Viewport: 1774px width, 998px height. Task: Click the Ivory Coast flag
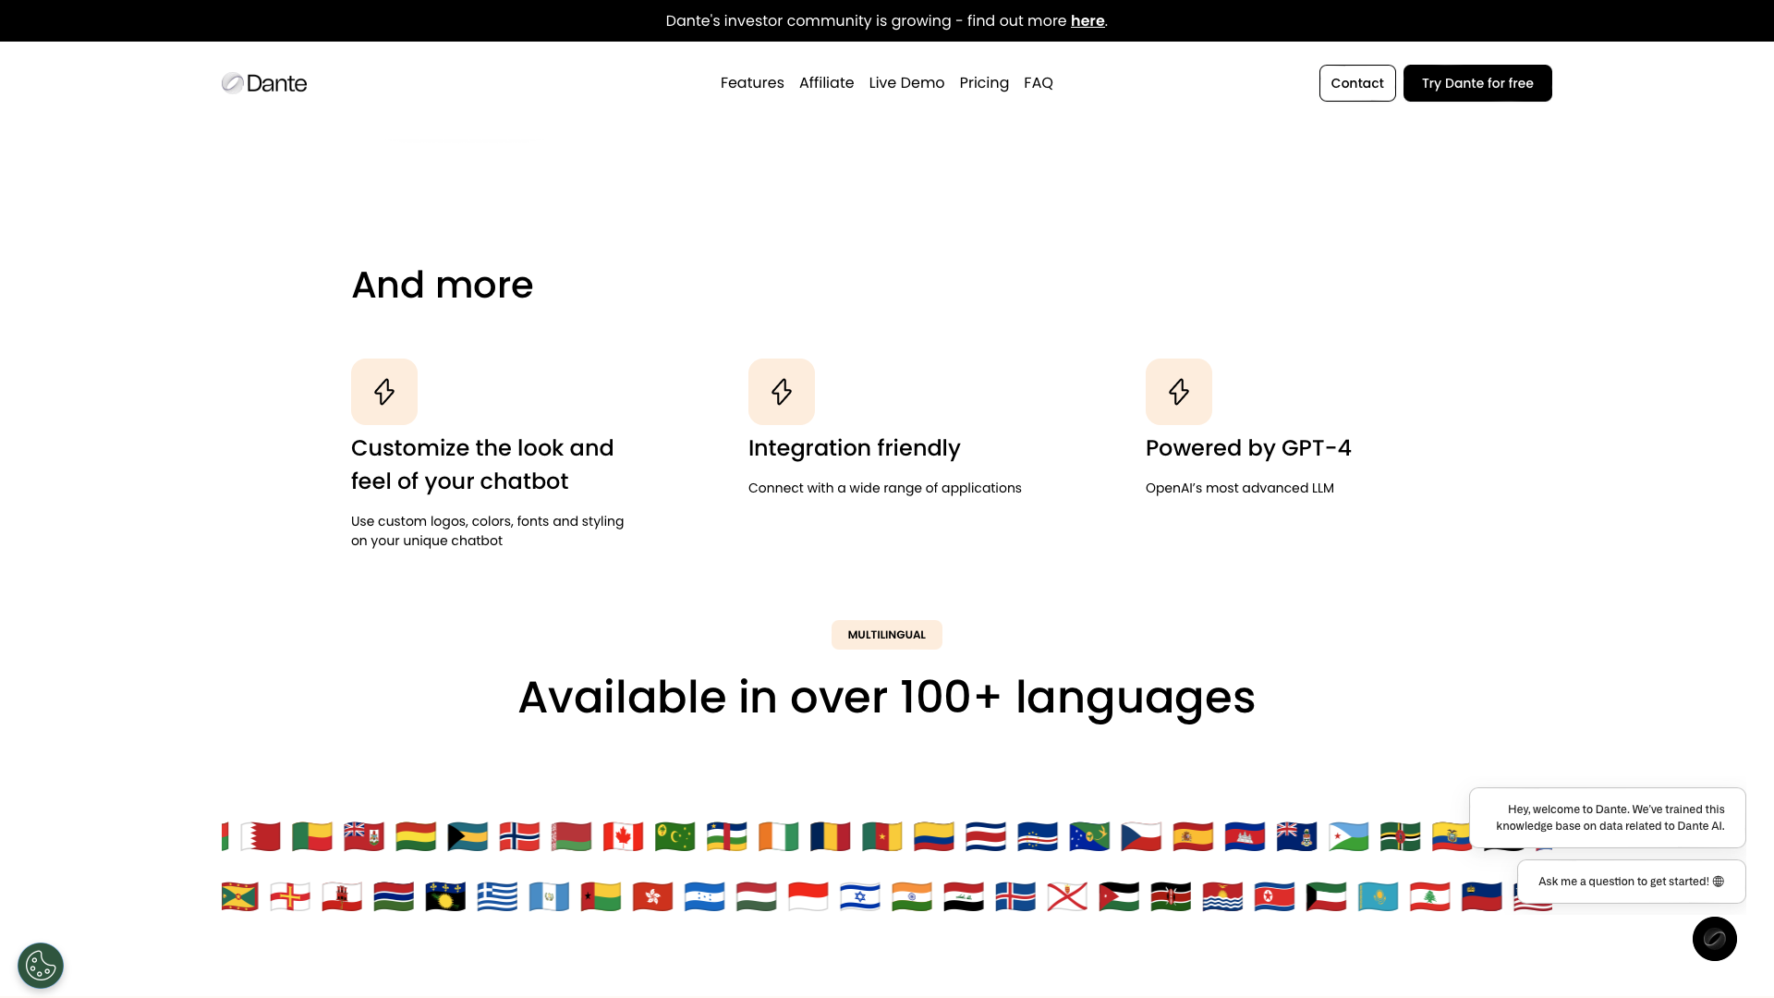click(778, 836)
